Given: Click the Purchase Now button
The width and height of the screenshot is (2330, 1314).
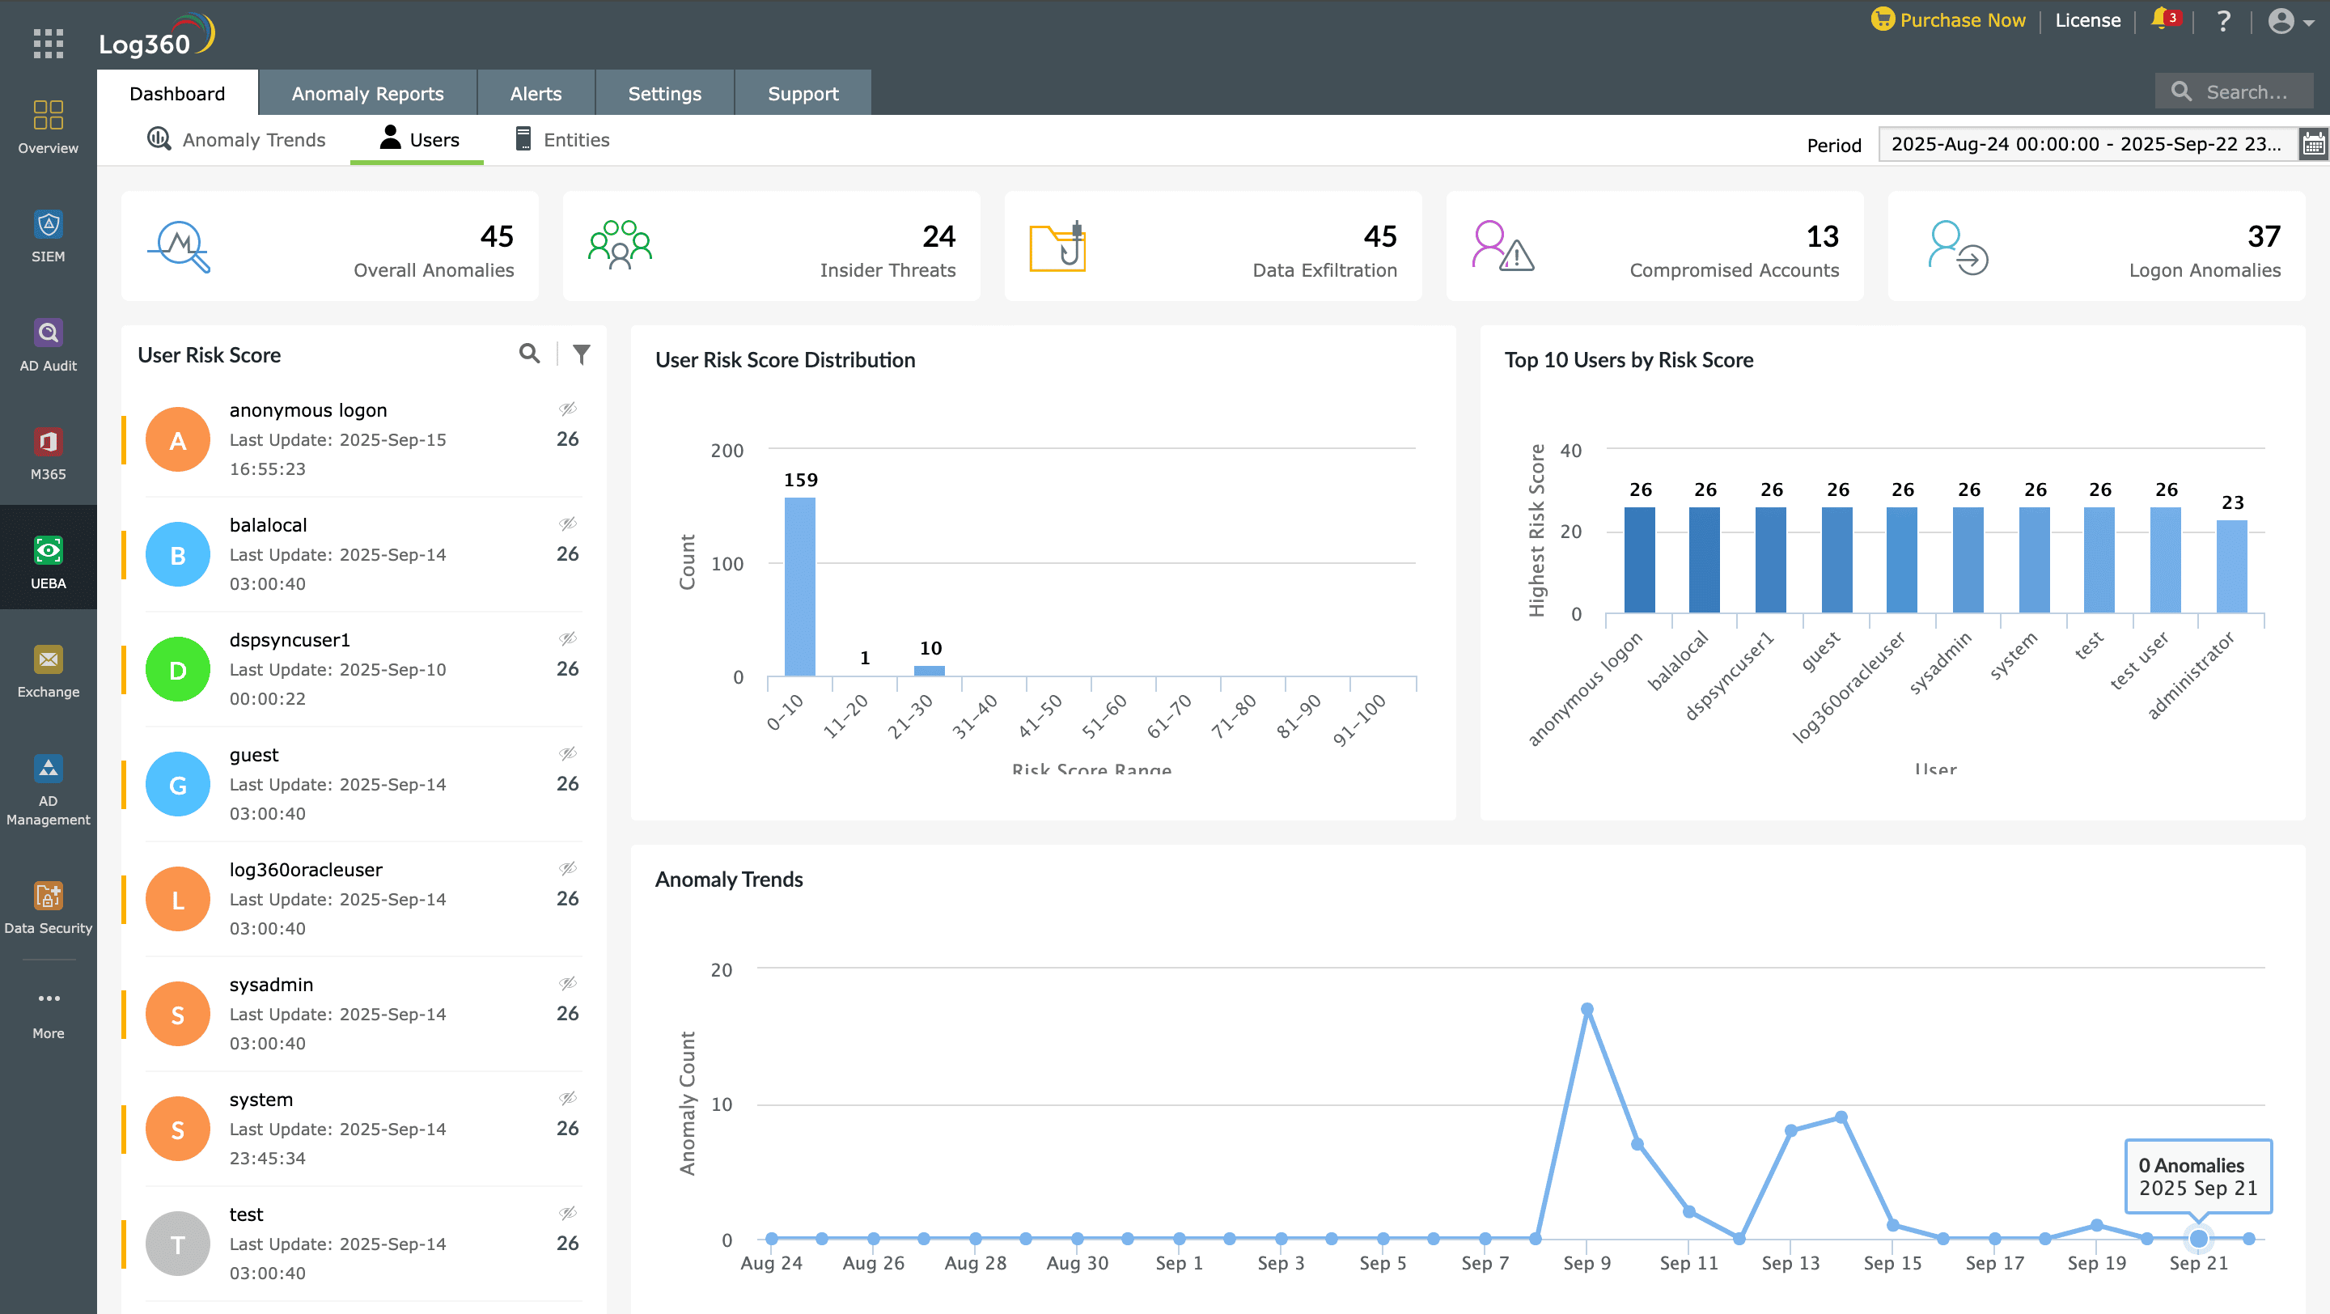Looking at the screenshot, I should click(x=1949, y=20).
